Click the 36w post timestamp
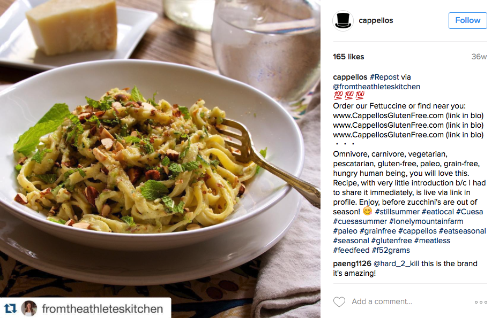The image size is (499, 318). (x=479, y=57)
